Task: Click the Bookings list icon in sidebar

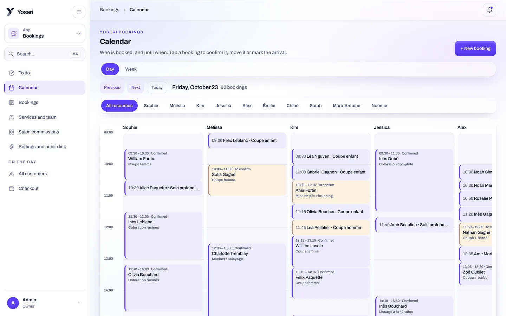Action: click(x=12, y=103)
